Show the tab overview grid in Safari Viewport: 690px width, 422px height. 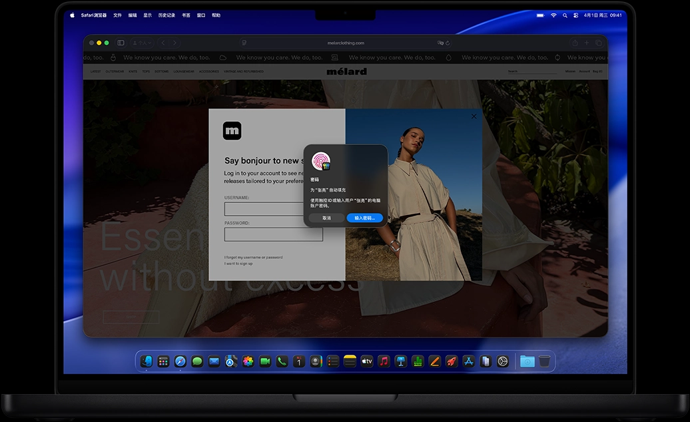click(599, 42)
